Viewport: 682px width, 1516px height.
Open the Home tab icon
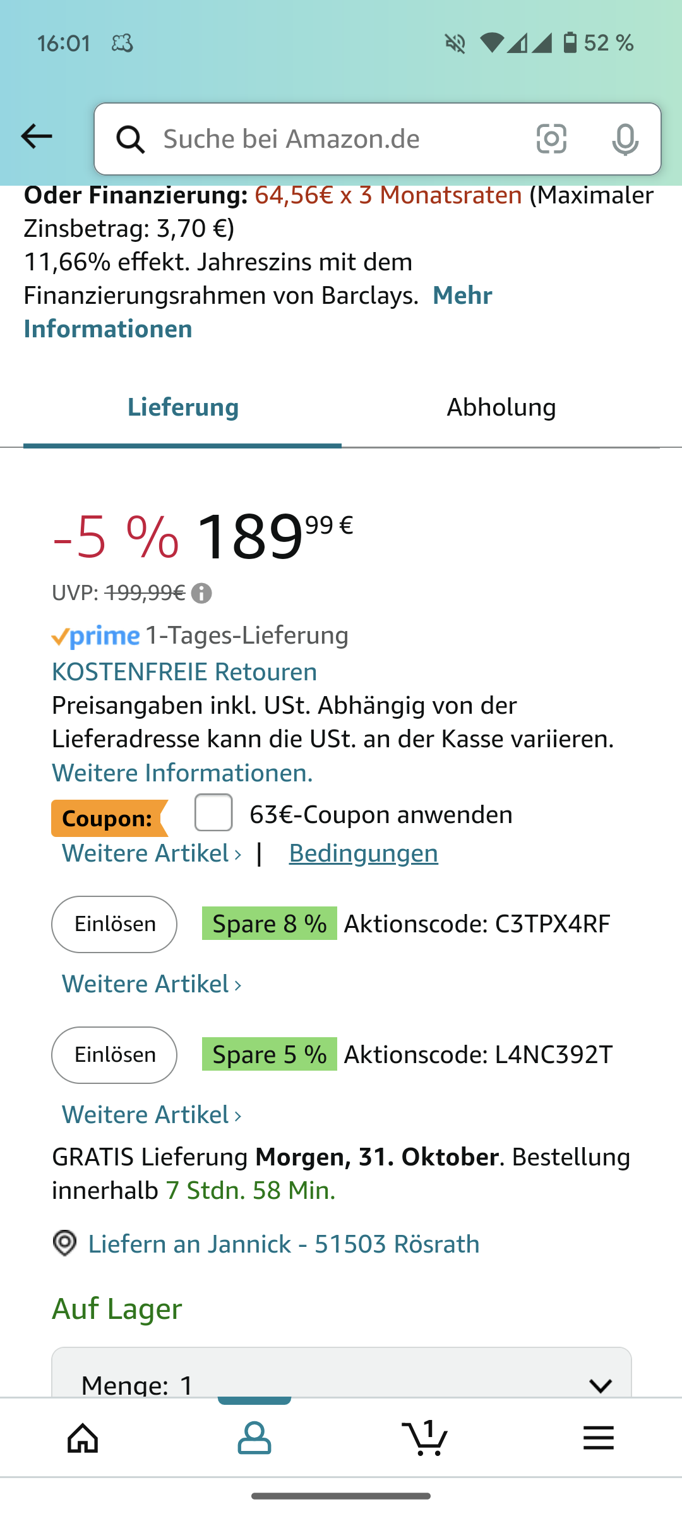click(83, 1438)
